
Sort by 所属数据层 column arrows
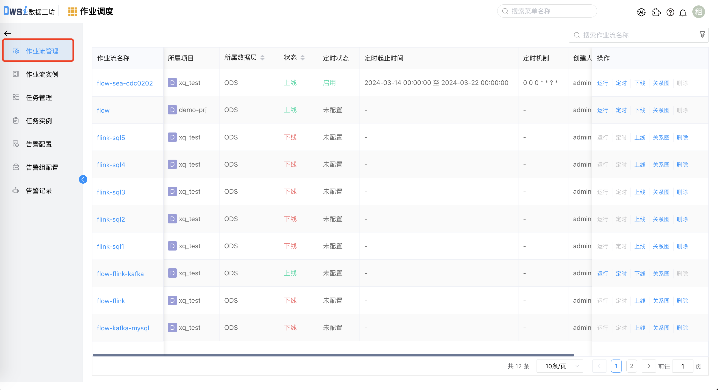coord(262,58)
